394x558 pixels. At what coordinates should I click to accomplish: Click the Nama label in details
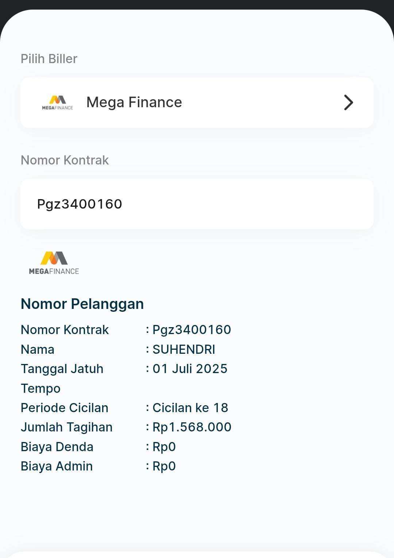pyautogui.click(x=38, y=349)
